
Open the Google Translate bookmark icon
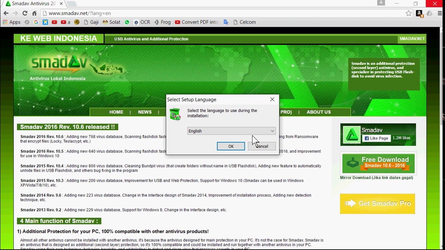(226, 22)
